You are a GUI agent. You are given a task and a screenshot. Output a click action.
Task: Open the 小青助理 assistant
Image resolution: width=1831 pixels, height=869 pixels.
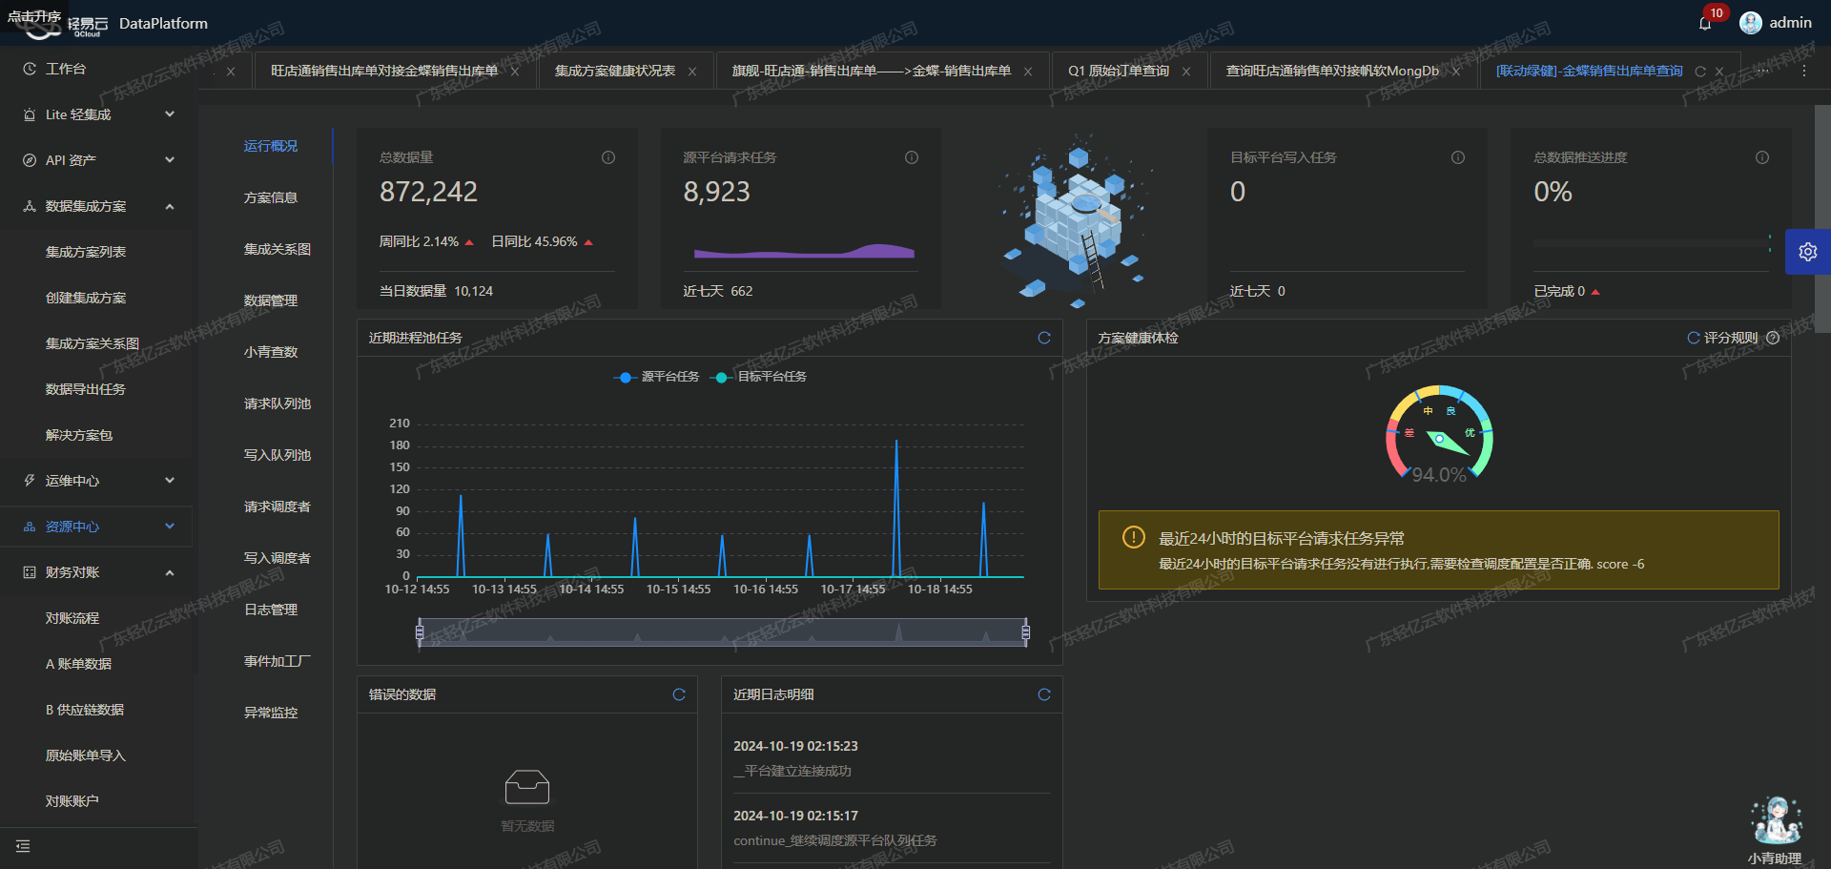click(1775, 830)
